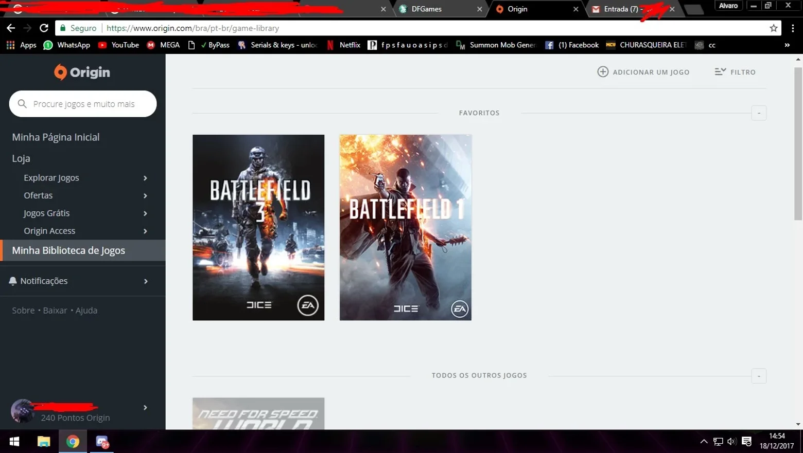Viewport: 803px width, 453px height.
Task: Open the cc bookmark
Action: click(x=705, y=45)
